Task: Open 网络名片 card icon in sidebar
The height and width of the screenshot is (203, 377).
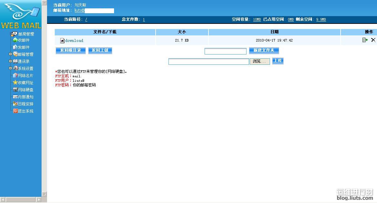Action: click(15, 75)
